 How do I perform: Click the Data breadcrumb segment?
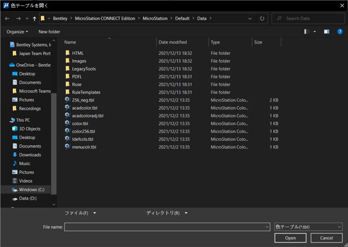click(x=202, y=18)
